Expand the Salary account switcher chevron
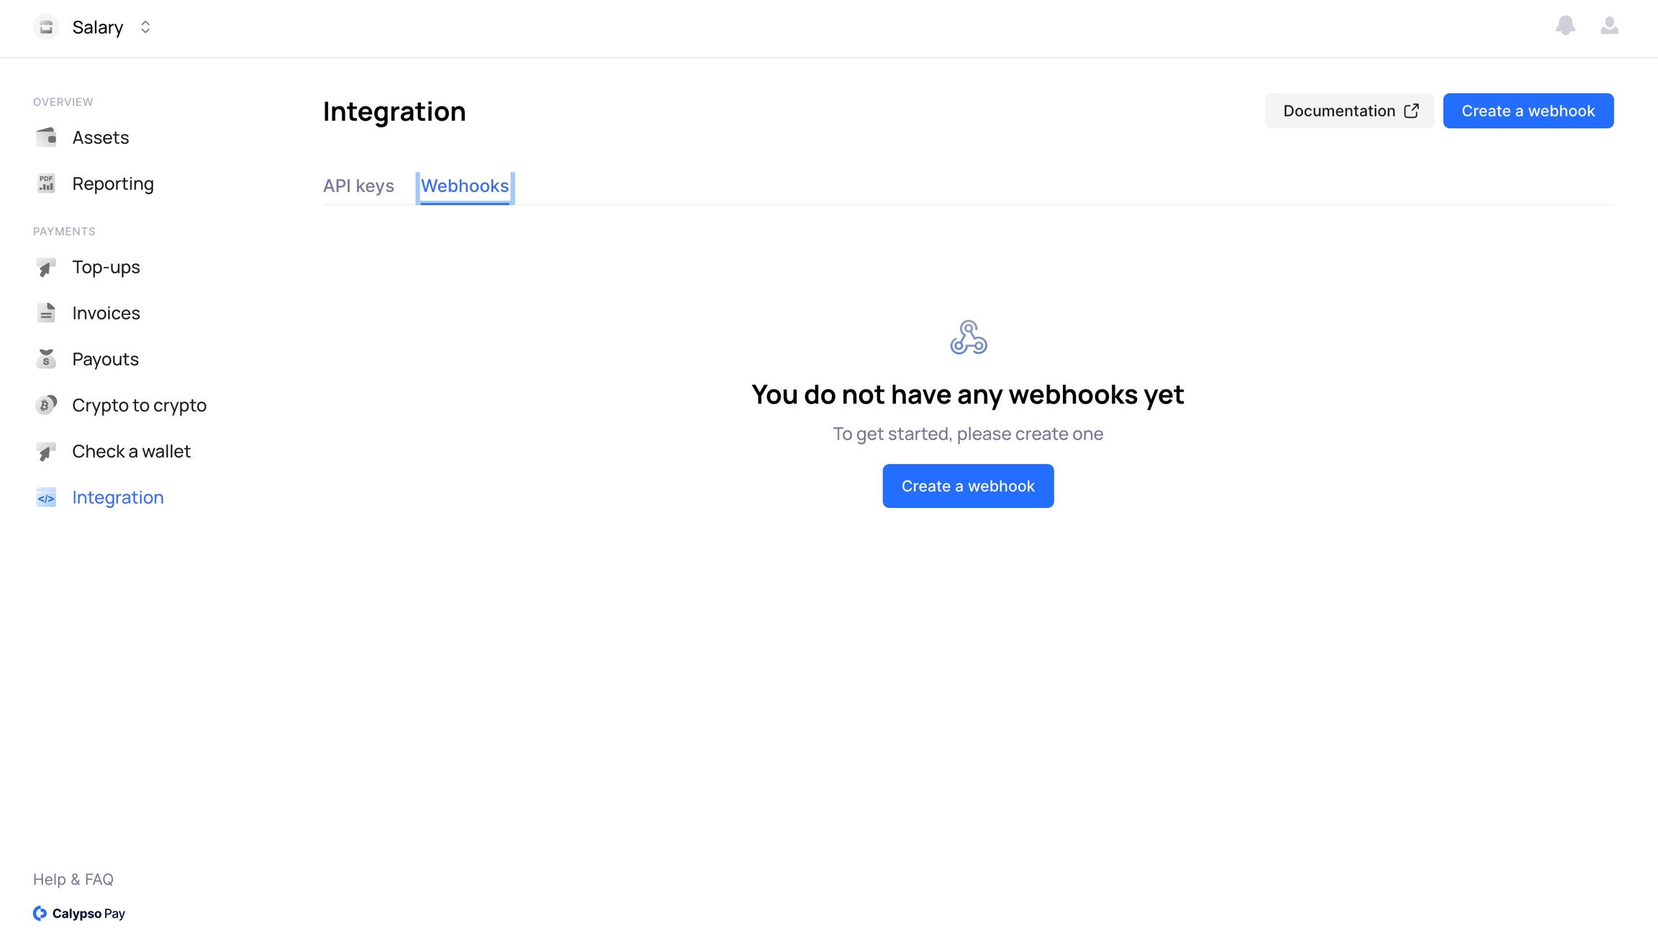Viewport: 1658px width, 938px height. (145, 27)
